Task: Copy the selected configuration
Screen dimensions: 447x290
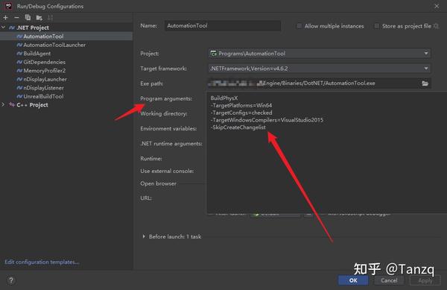Action: 28,18
